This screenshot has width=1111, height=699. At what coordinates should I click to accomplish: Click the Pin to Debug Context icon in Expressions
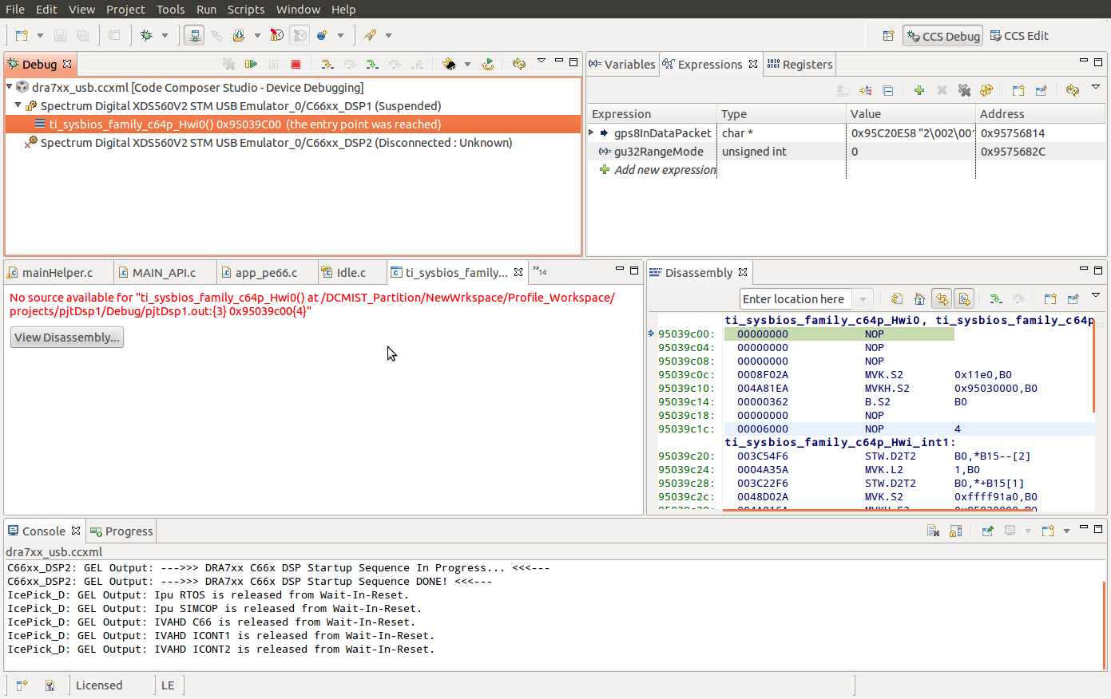1041,90
